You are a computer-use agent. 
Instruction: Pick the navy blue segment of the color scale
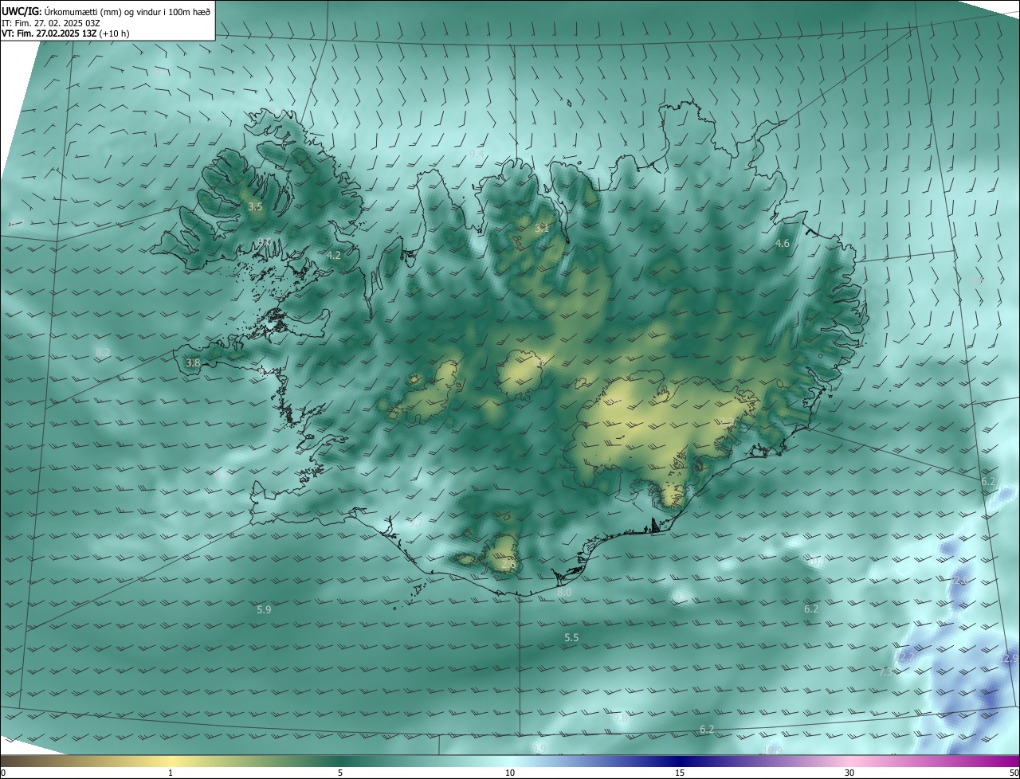(x=680, y=761)
